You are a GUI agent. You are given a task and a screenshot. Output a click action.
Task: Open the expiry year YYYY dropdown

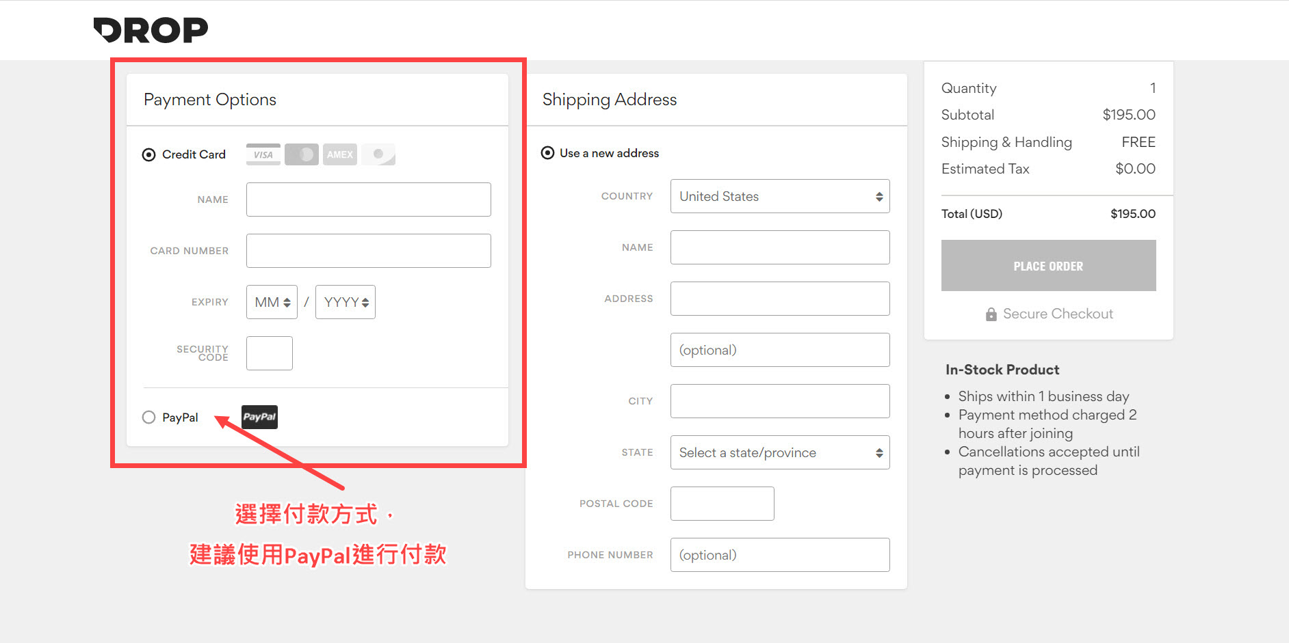pyautogui.click(x=346, y=302)
